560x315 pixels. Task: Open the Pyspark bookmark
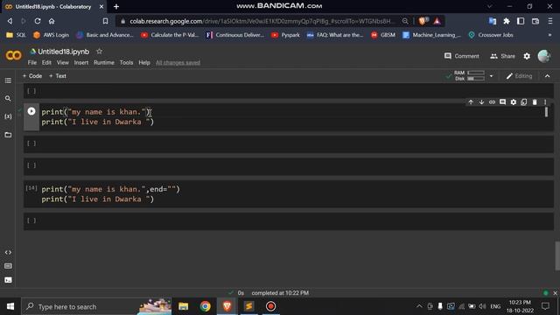pyautogui.click(x=286, y=35)
